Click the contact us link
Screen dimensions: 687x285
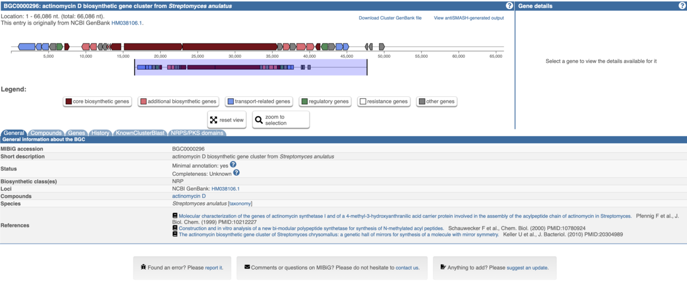tap(407, 267)
